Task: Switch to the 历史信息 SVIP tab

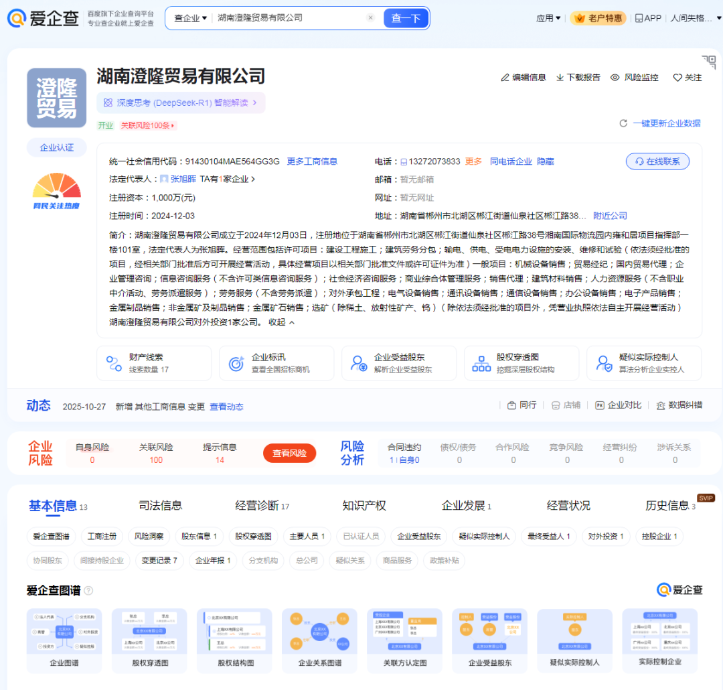Action: (670, 506)
